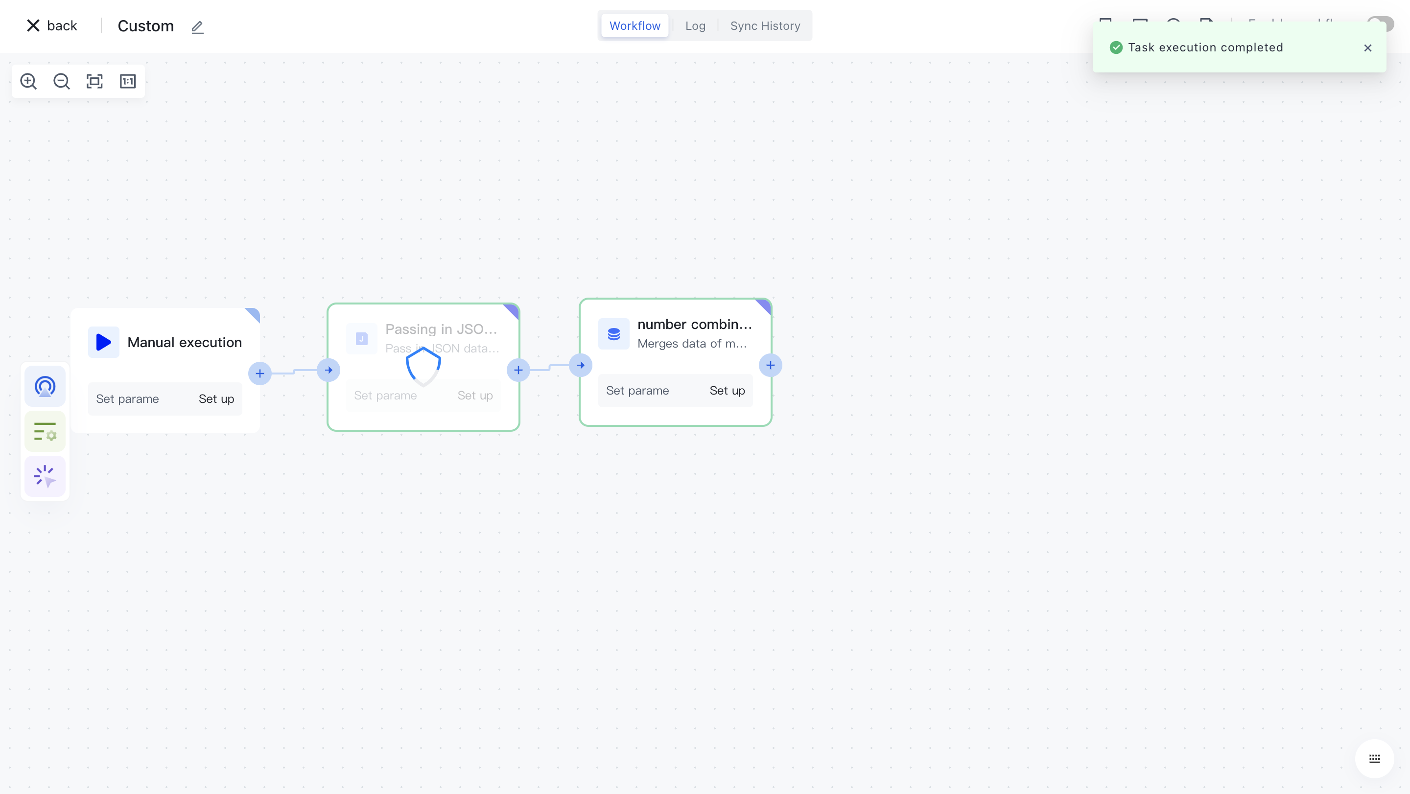Click Set up on Manual execution node
The width and height of the screenshot is (1410, 794).
(x=216, y=399)
